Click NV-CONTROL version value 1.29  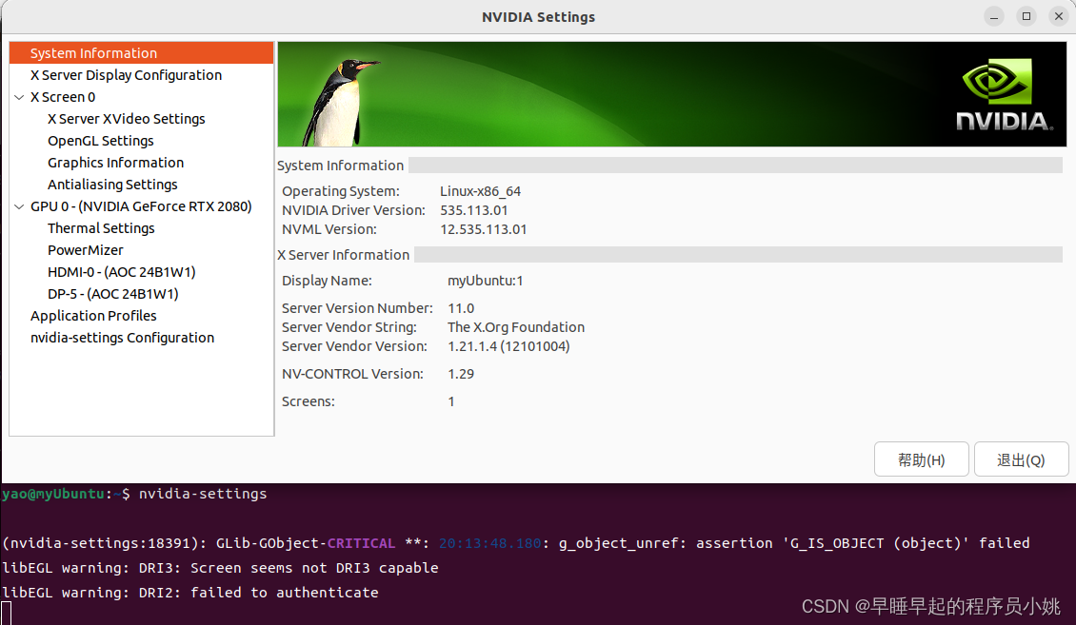pyautogui.click(x=461, y=374)
